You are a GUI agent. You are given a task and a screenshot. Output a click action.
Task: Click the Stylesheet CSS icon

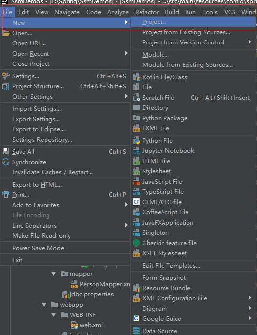136,171
